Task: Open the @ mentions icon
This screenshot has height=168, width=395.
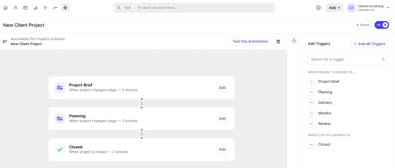Action: coord(318,8)
